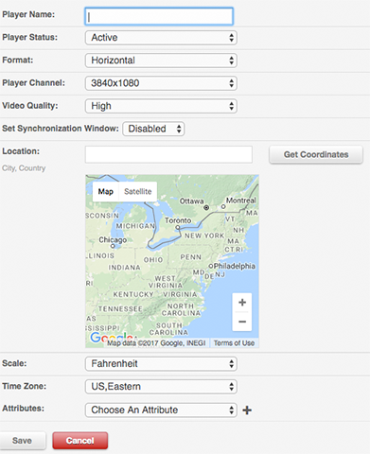The height and width of the screenshot is (454, 370).
Task: Open the map Terms of Use link
Action: click(x=234, y=343)
